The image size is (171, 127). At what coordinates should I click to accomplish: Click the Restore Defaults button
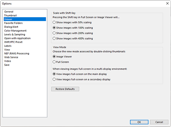pos(65,89)
